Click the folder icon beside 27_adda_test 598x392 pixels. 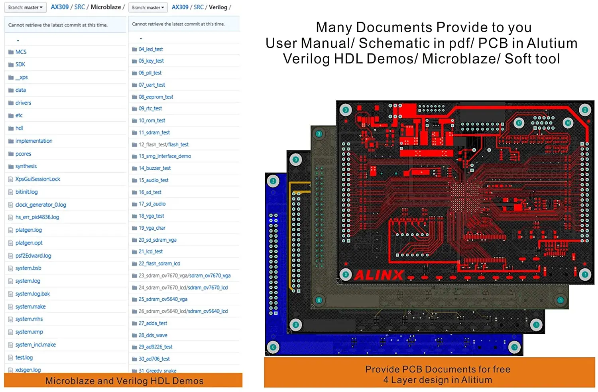tap(134, 323)
